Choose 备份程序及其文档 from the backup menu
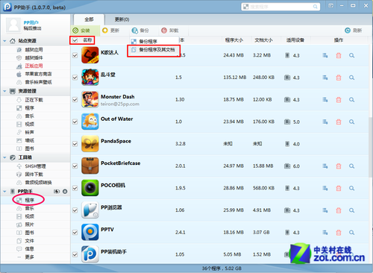373x273 pixels. [154, 50]
